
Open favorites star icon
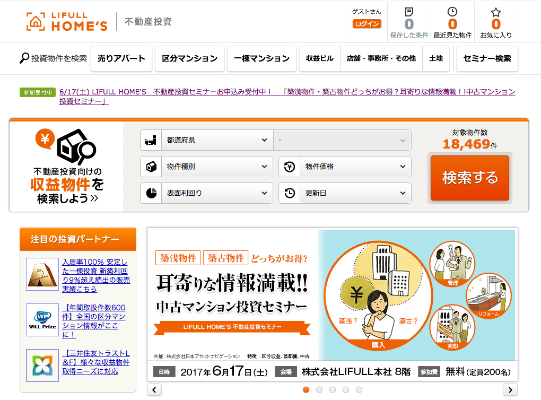coord(495,12)
